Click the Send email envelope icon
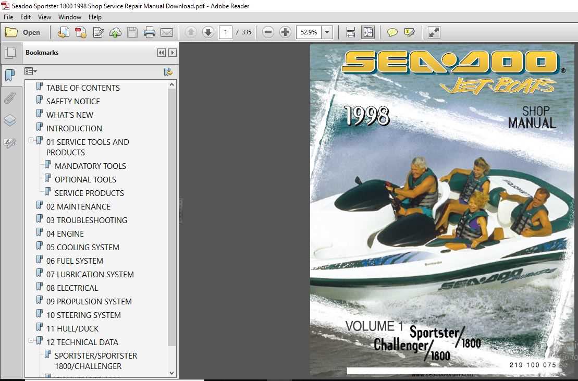Image resolution: width=578 pixels, height=381 pixels. coord(167,32)
